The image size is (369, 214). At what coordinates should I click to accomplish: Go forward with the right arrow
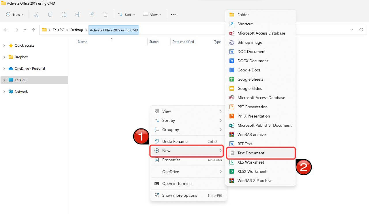coord(16,30)
